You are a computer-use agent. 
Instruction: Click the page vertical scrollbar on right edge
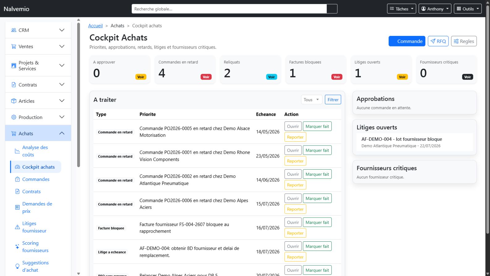488,119
